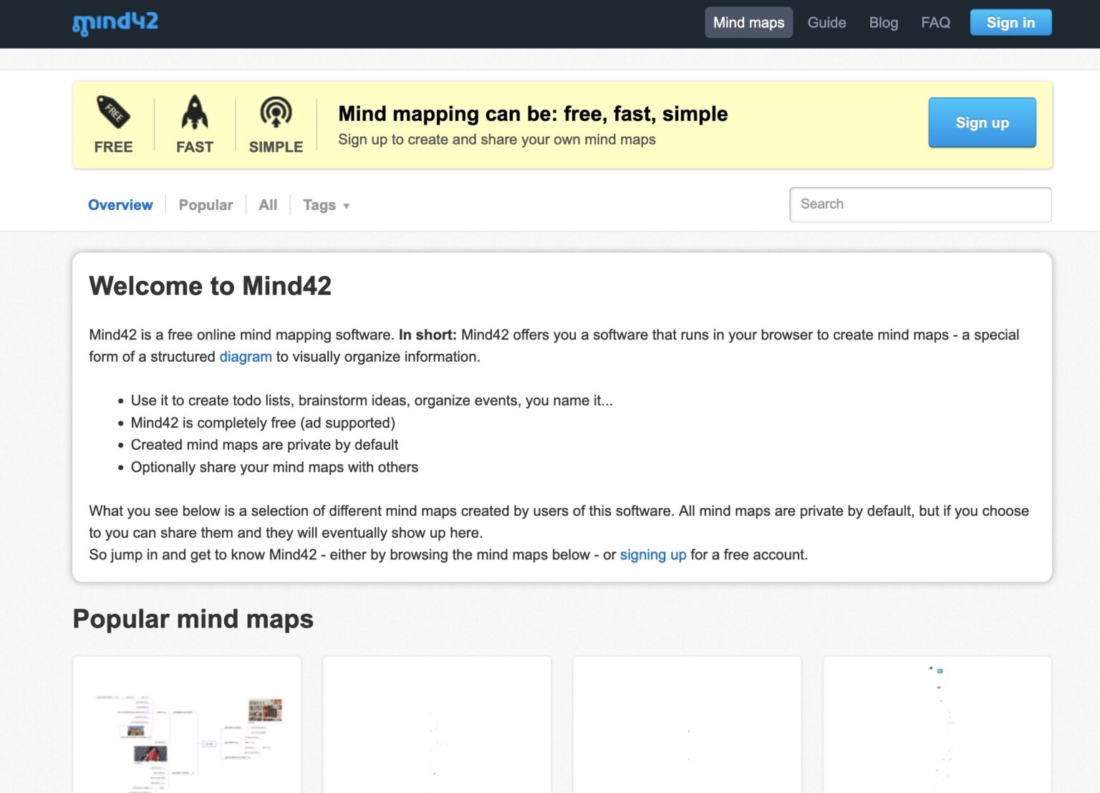Screen dimensions: 1100x793
Task: Select the Overview tab
Action: point(120,205)
